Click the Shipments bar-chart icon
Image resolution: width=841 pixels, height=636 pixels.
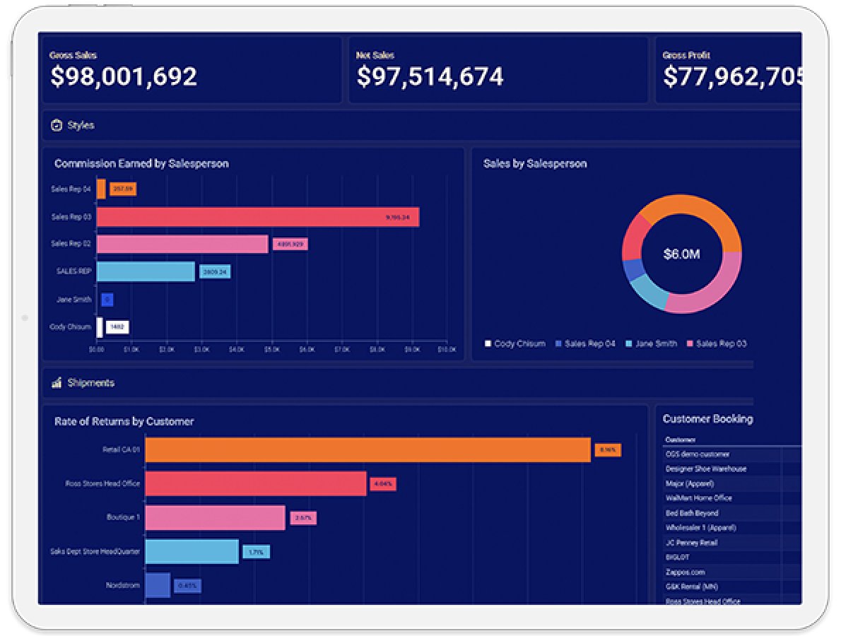coord(57,383)
